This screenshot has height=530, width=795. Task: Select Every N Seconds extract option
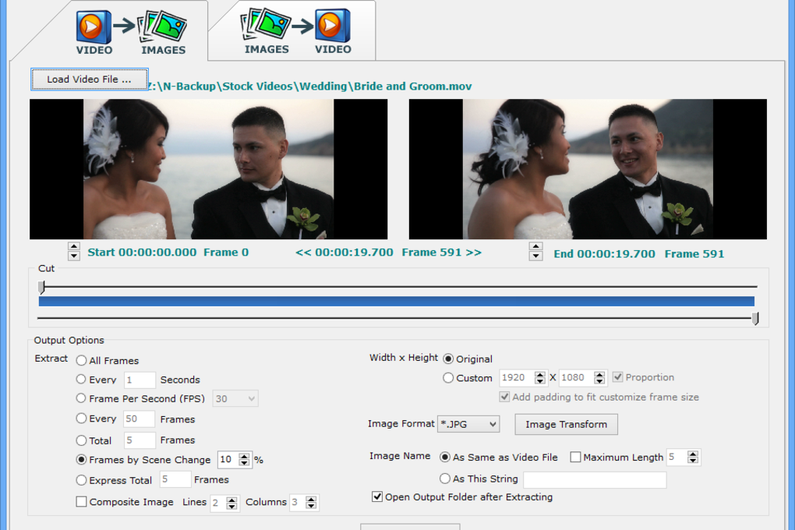click(81, 380)
